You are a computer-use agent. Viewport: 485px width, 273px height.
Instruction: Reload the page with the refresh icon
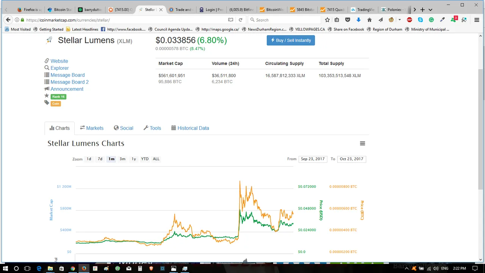click(240, 20)
